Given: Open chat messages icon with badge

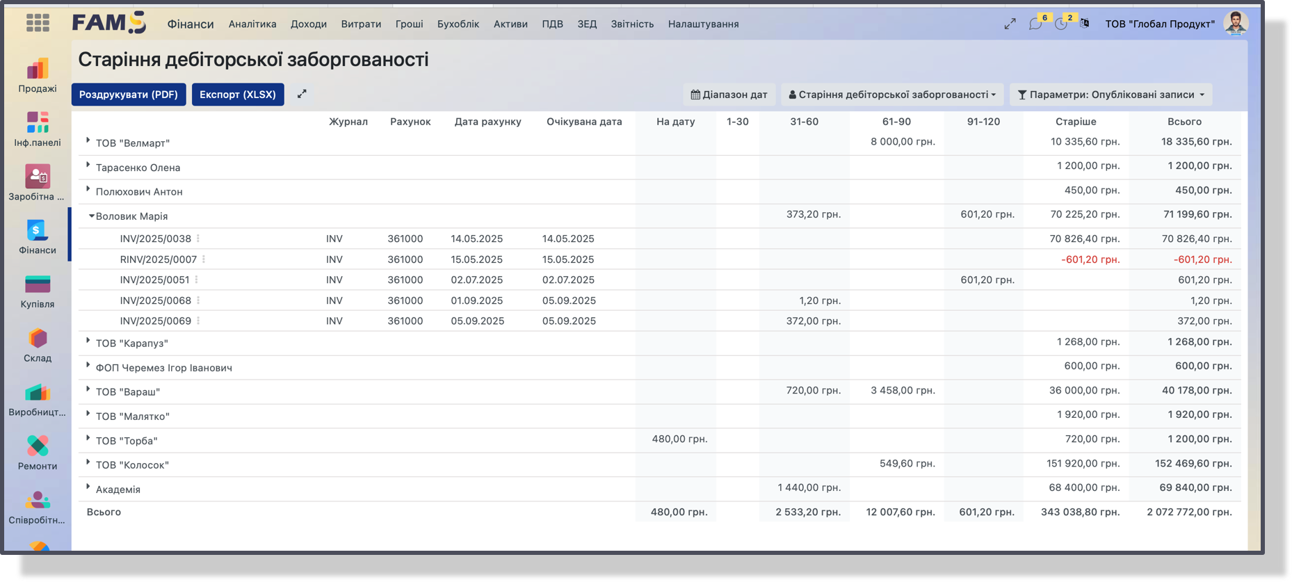Looking at the screenshot, I should pos(1035,24).
